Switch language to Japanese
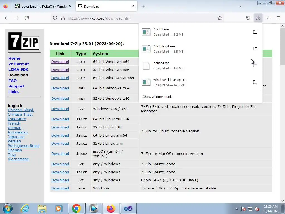 16,137
